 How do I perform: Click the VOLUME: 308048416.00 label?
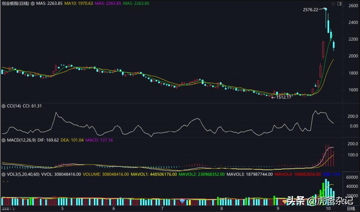106,174
